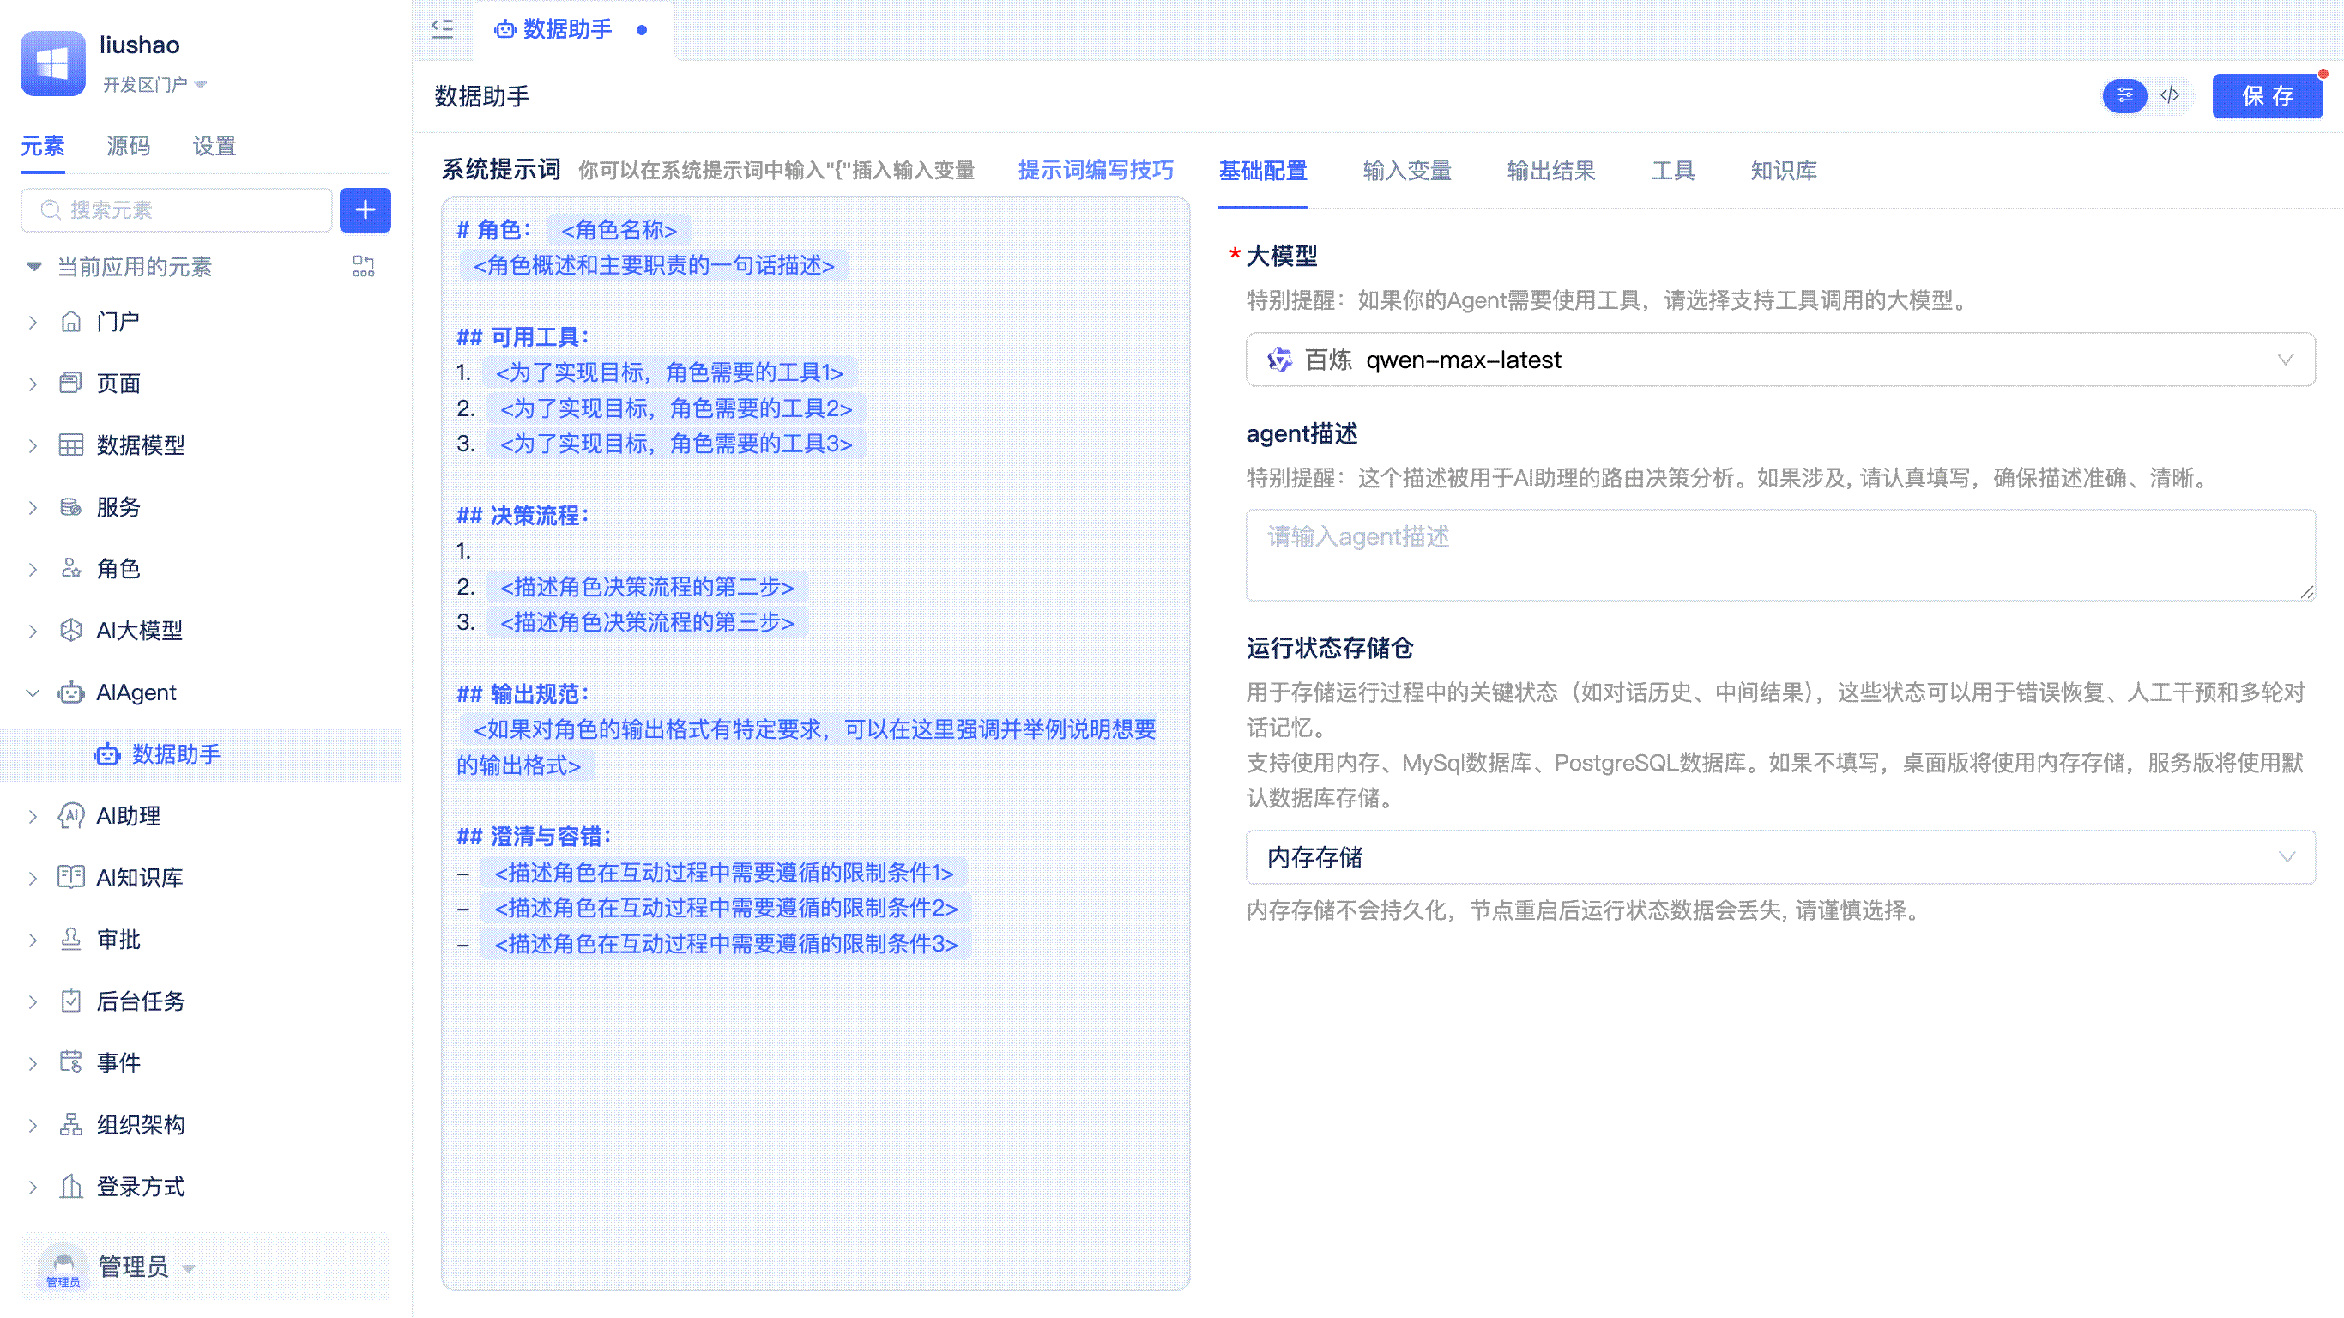Click the liushao app logo icon

[53, 63]
